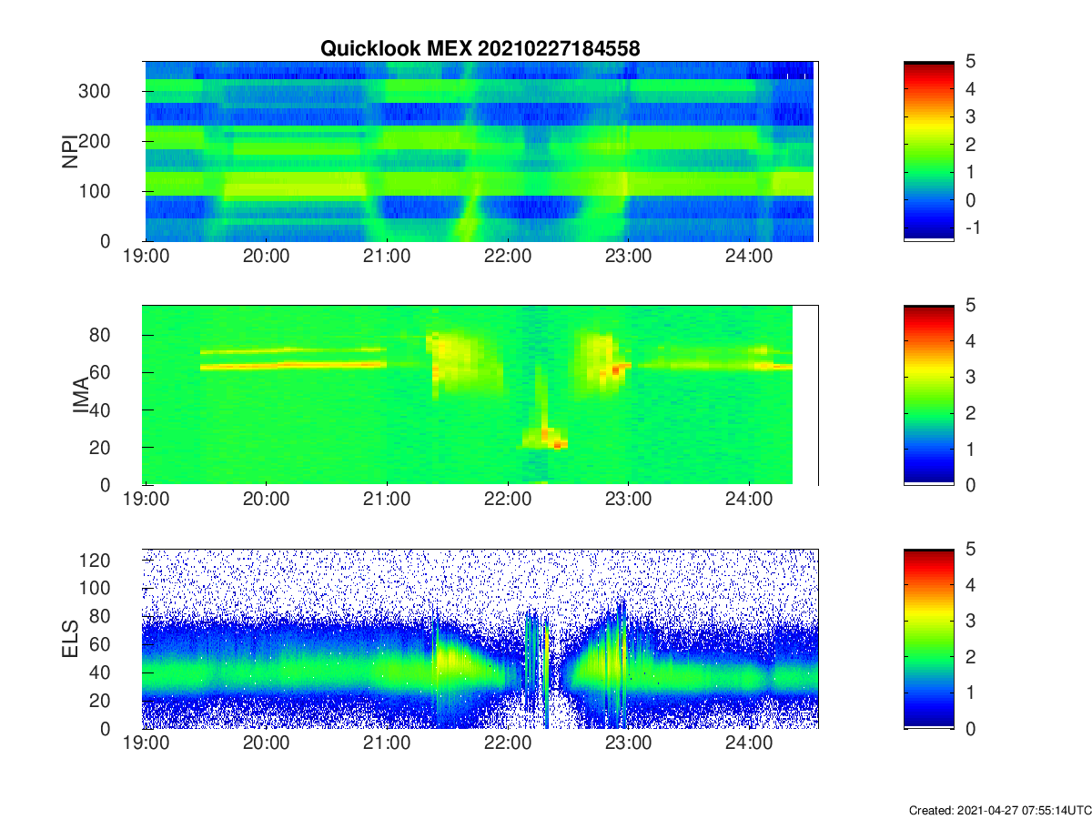The image size is (1092, 819).
Task: Pick the NPI panel color bar
Action: pyautogui.click(x=929, y=151)
